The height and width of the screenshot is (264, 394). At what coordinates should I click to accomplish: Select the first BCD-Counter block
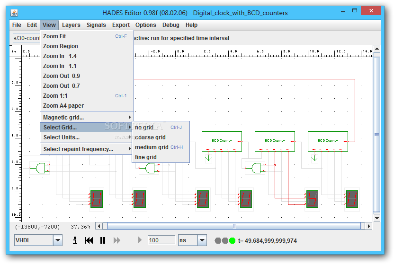coord(222,141)
